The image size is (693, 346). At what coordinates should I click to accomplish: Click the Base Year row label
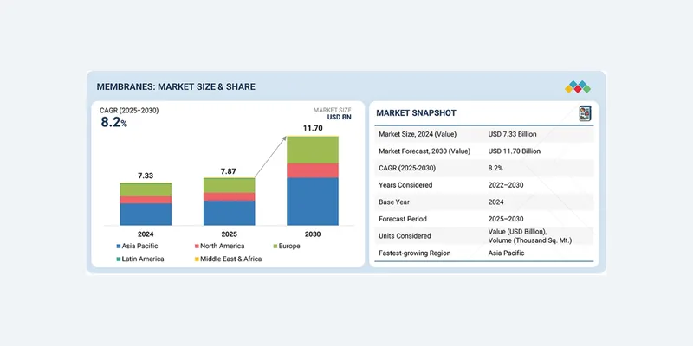pos(394,202)
